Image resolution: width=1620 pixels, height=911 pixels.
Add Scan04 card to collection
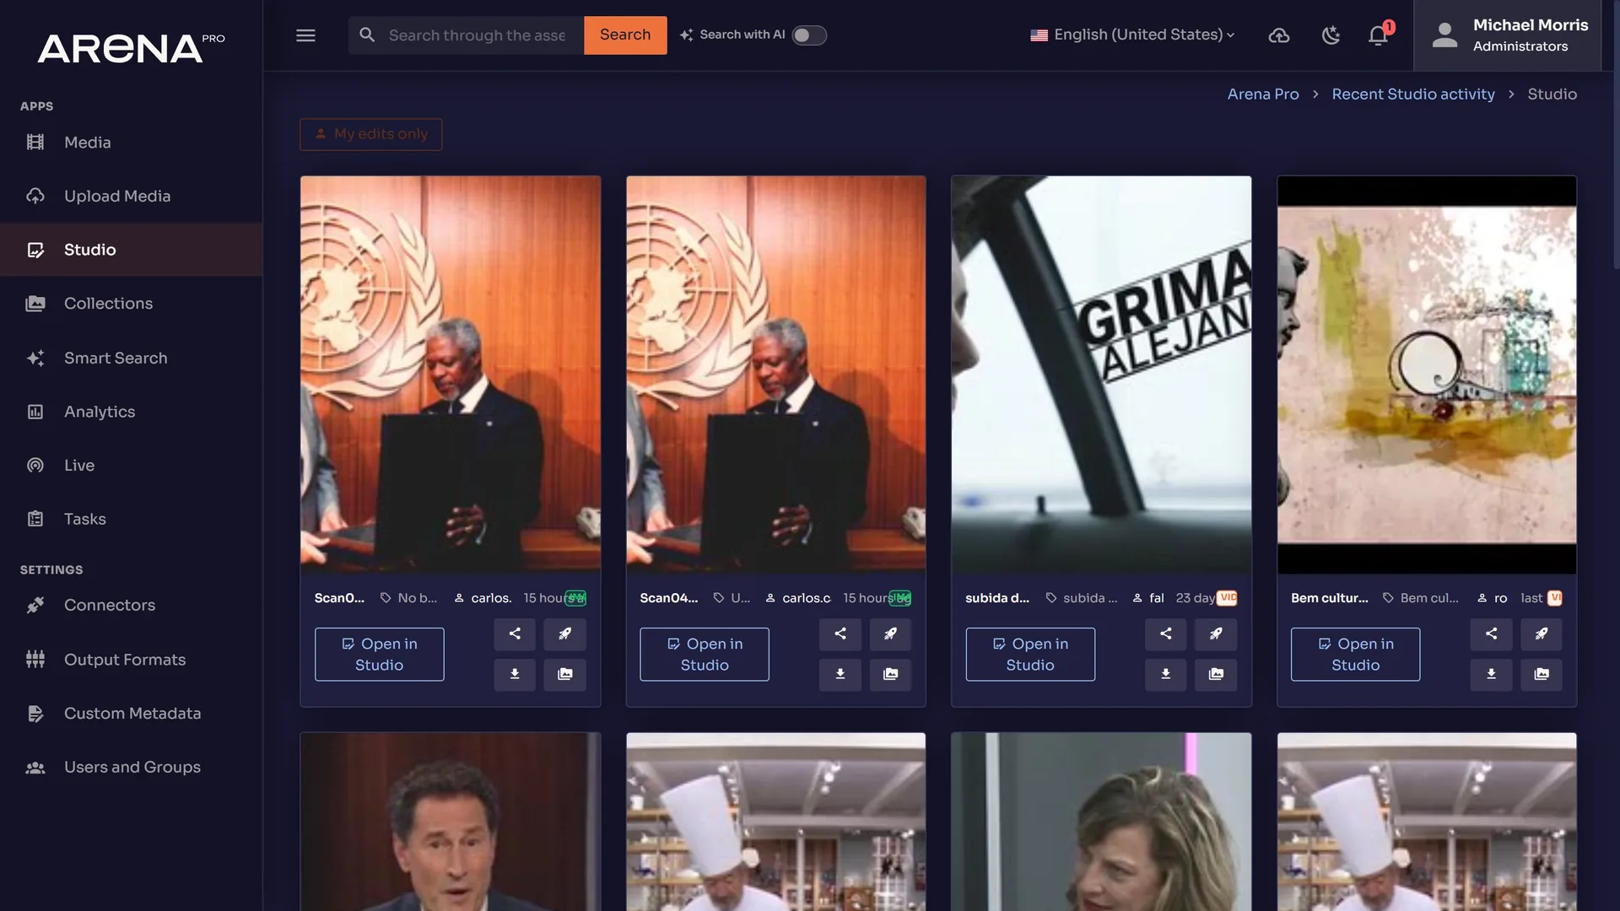tap(890, 674)
